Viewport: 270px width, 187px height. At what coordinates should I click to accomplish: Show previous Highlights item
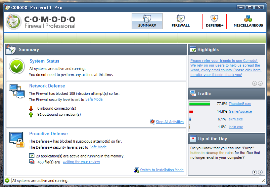pyautogui.click(x=254, y=83)
